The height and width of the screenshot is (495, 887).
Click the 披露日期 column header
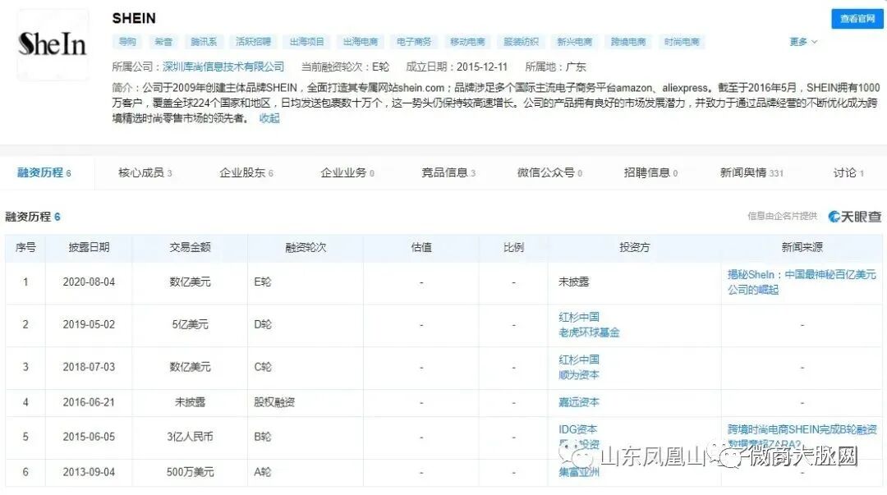tap(89, 247)
